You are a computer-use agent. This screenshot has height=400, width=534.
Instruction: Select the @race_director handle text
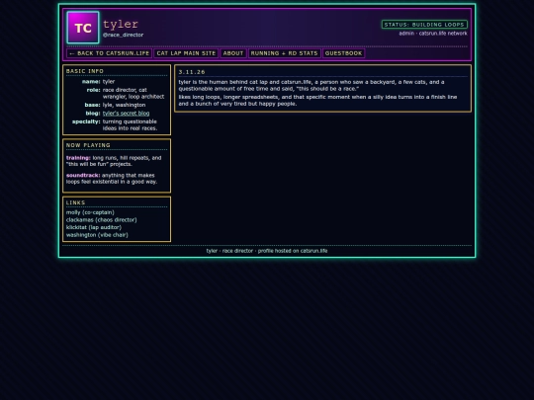pyautogui.click(x=123, y=35)
